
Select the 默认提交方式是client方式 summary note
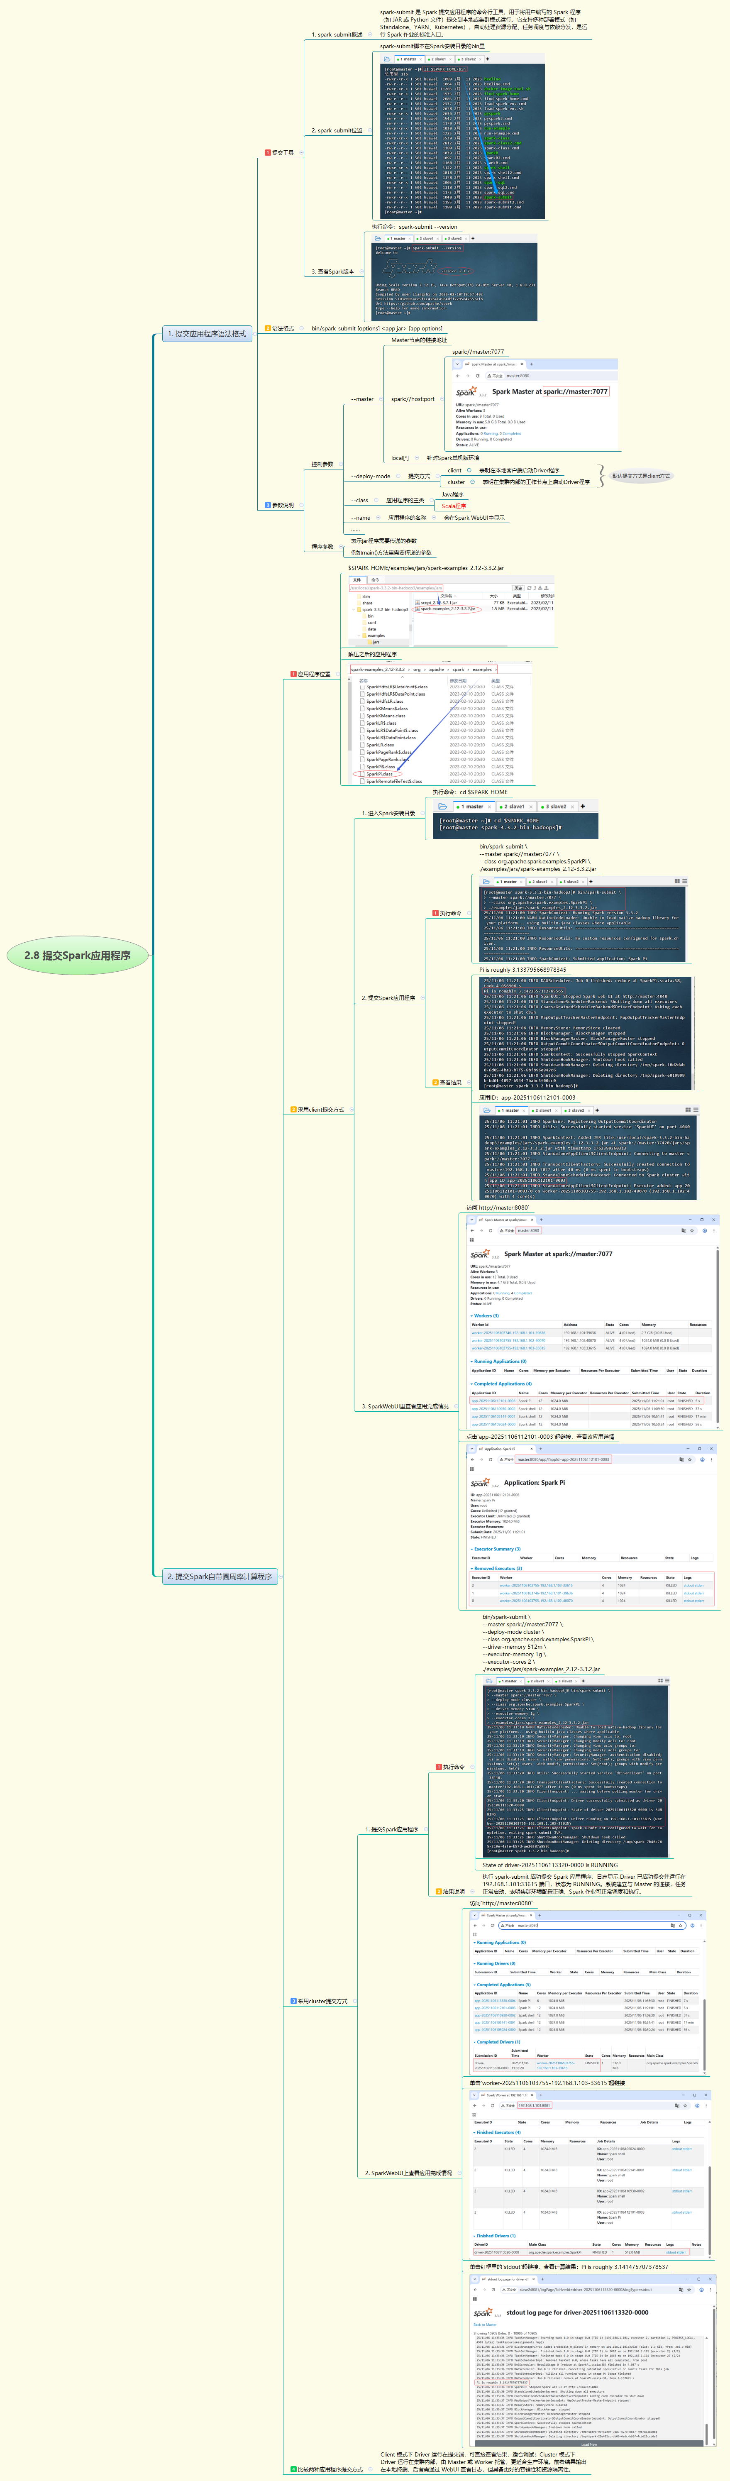pos(642,476)
